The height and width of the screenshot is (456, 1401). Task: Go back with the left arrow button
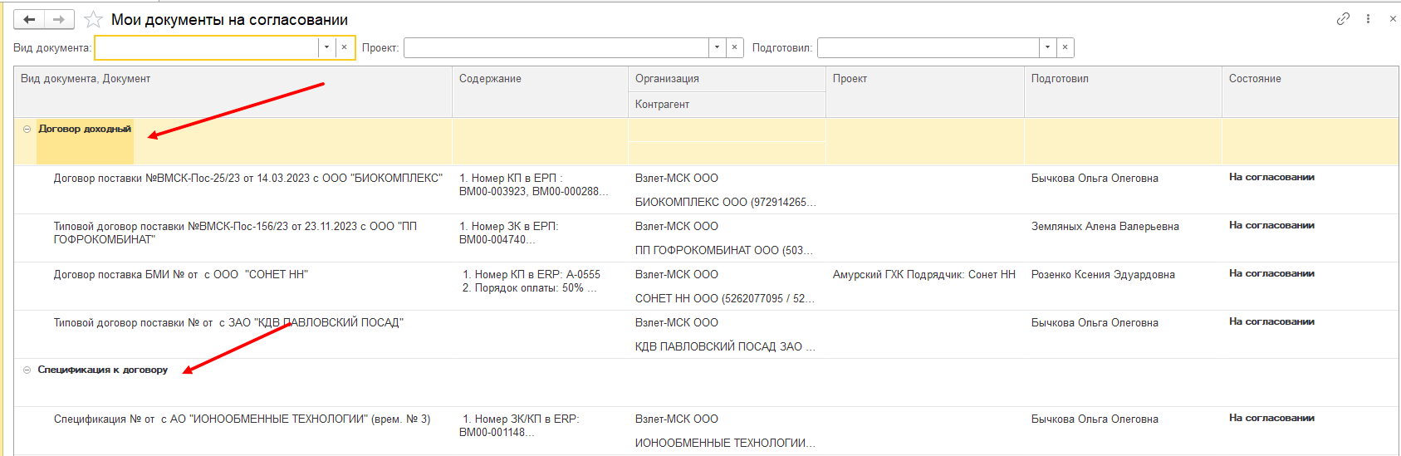click(x=29, y=19)
